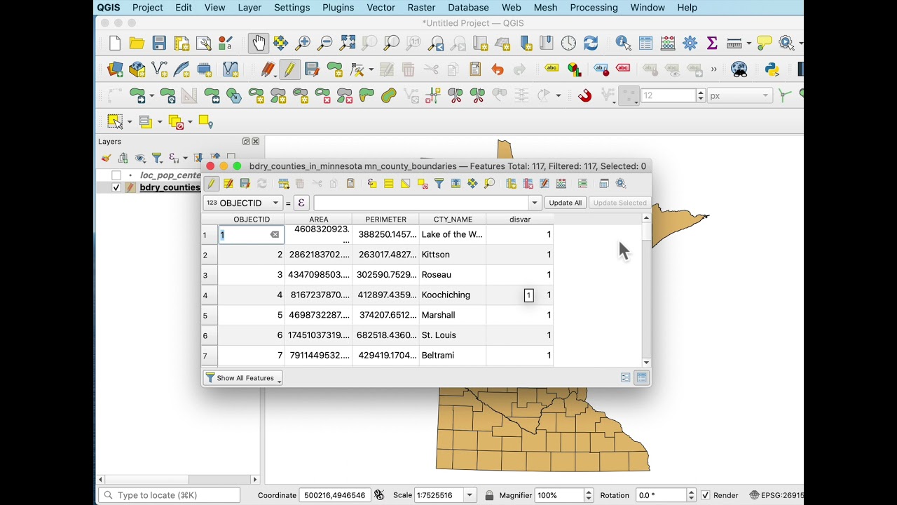Open the Python Console icon
This screenshot has width=897, height=505.
(772, 69)
